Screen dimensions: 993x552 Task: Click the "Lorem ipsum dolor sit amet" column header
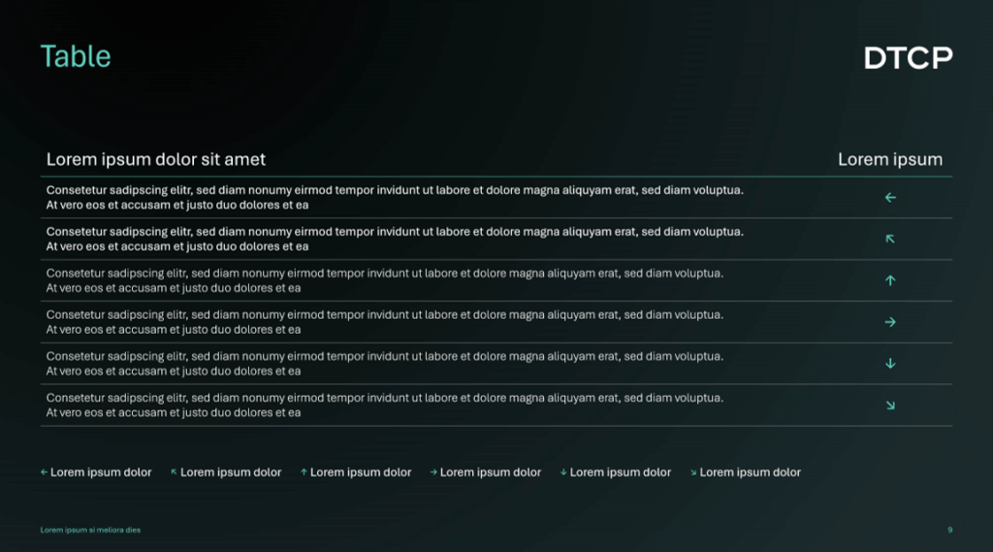156,159
